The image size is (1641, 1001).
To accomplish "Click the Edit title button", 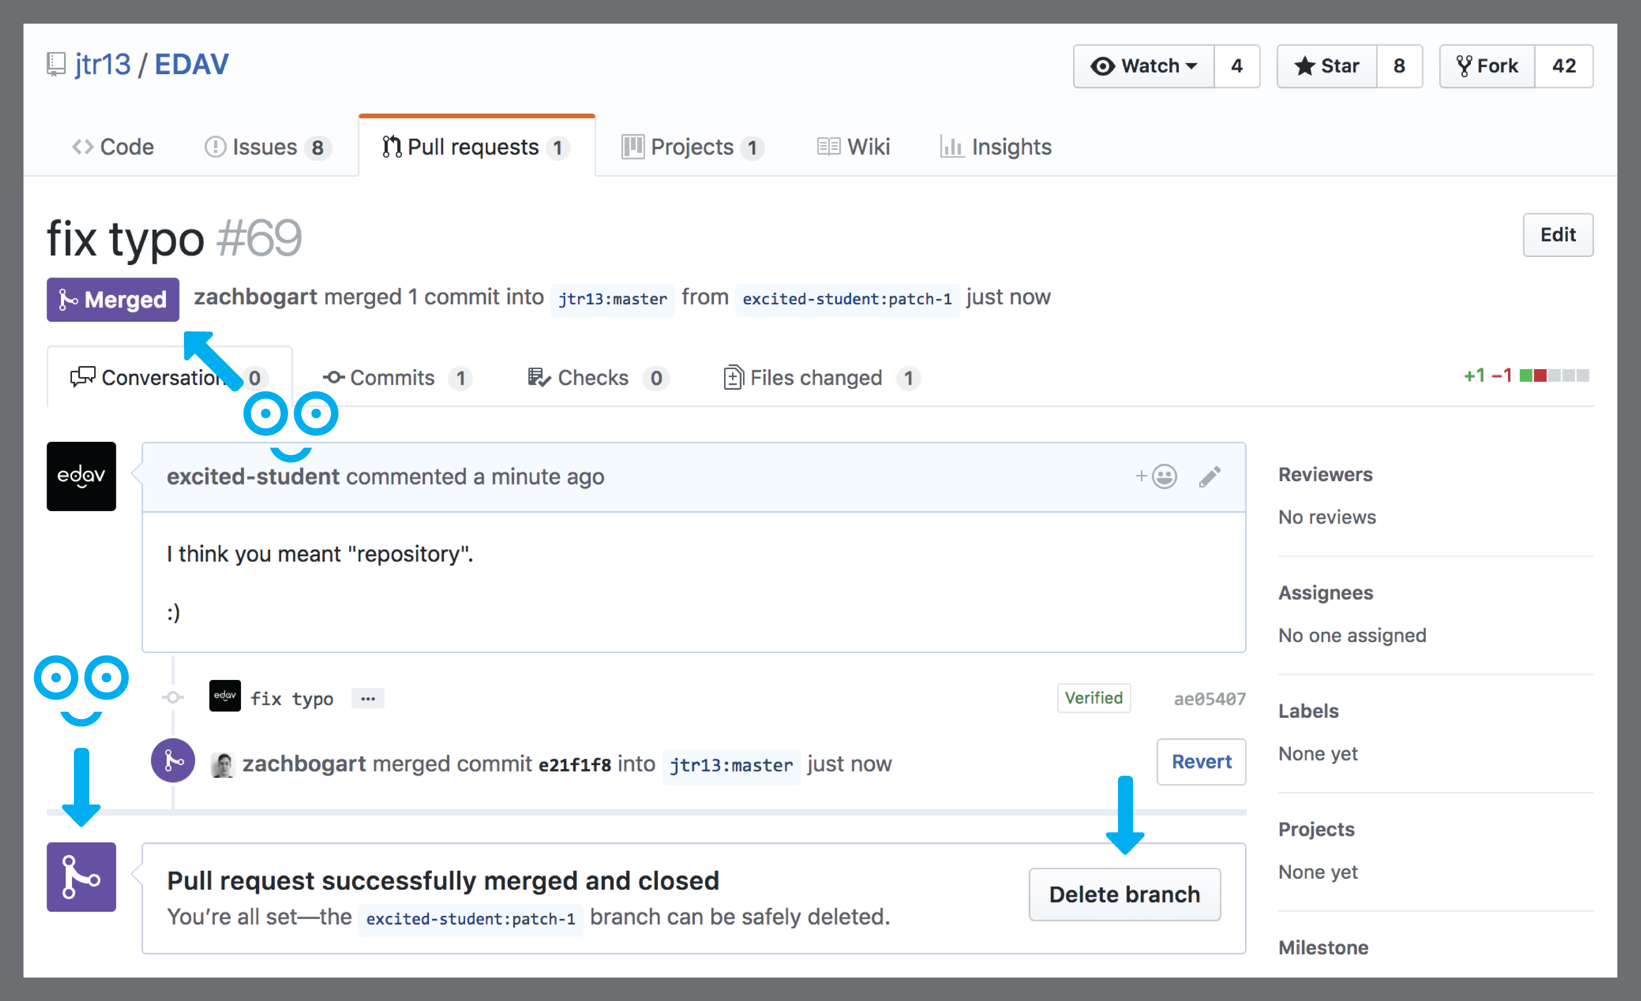I will [x=1558, y=235].
